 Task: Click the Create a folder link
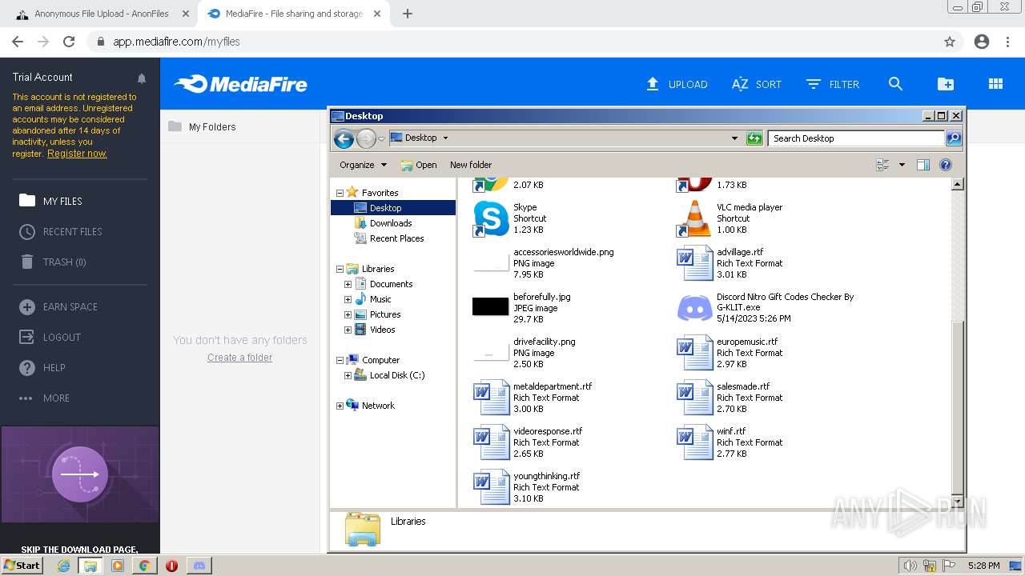pyautogui.click(x=239, y=358)
